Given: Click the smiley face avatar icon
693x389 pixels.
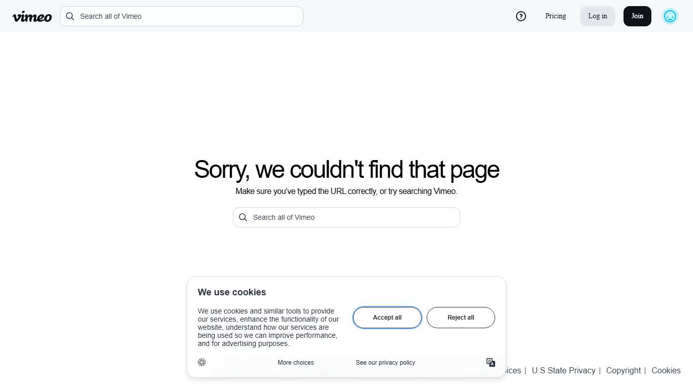Looking at the screenshot, I should coord(670,16).
